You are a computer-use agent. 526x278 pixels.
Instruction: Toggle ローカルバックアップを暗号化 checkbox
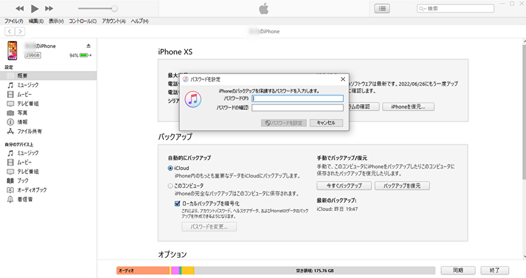(x=177, y=203)
